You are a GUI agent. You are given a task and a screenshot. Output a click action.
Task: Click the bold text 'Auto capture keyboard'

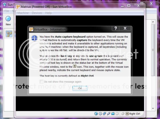click(x=70, y=37)
